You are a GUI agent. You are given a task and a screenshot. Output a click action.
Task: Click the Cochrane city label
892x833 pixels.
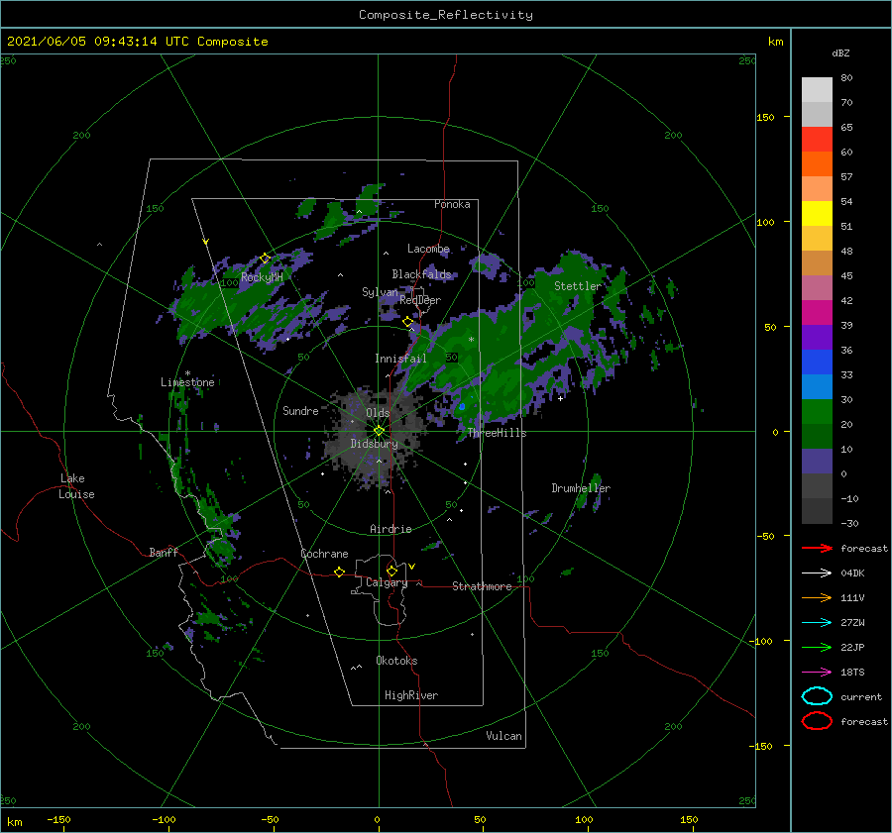click(324, 554)
